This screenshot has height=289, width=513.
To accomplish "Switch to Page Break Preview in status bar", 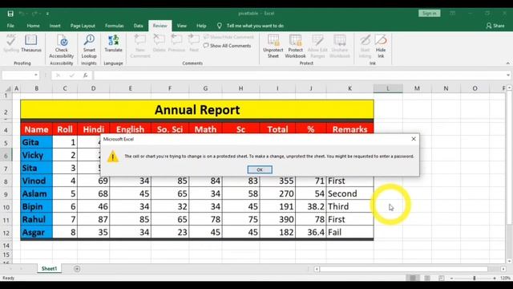I will pos(442,278).
